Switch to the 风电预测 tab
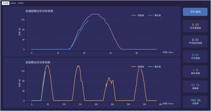211x111 pixels. pyautogui.click(x=13, y=3)
